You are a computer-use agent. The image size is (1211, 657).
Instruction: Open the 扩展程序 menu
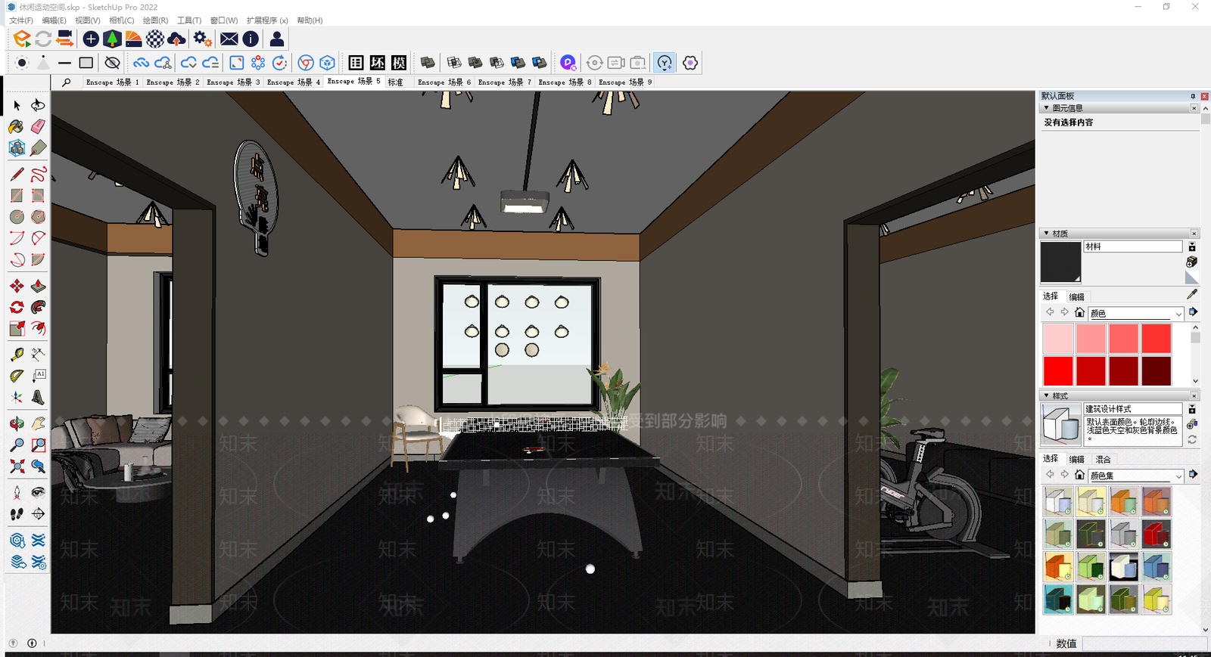(267, 20)
